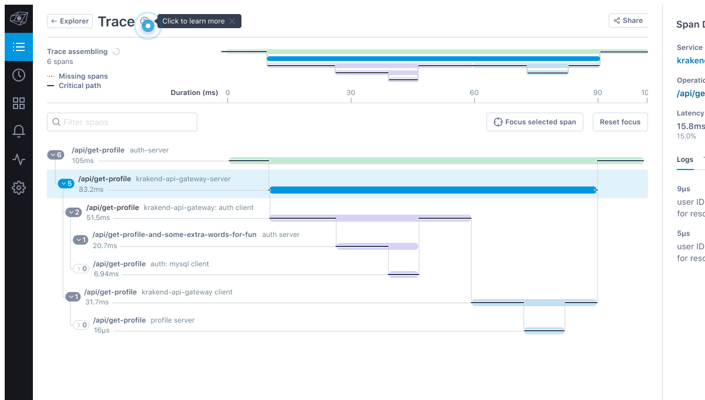Go back to Explorer
Image resolution: width=705 pixels, height=400 pixels.
pos(70,21)
